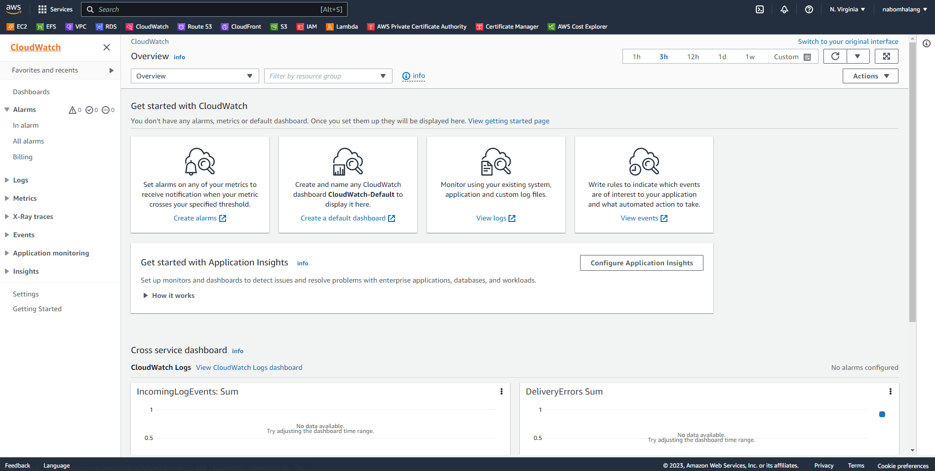Image resolution: width=935 pixels, height=471 pixels.
Task: Select the 1d time range
Action: tap(722, 57)
